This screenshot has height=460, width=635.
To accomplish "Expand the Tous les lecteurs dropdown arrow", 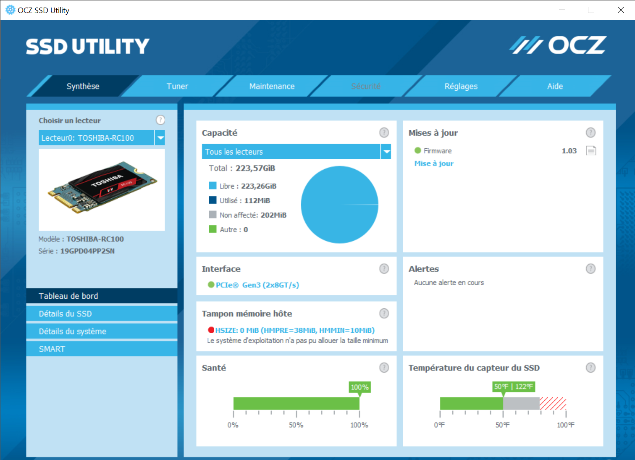I will (386, 152).
